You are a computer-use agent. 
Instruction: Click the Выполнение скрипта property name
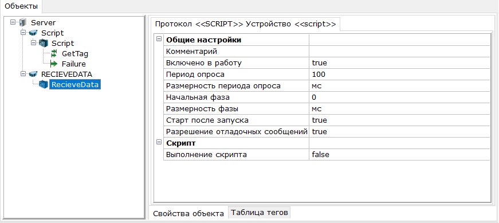click(x=207, y=155)
